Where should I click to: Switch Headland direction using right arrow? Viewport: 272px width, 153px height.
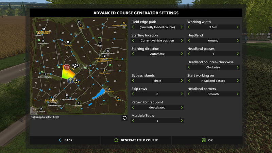(x=238, y=67)
